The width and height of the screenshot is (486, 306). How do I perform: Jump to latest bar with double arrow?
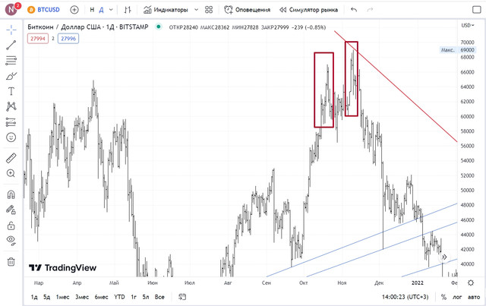444,257
